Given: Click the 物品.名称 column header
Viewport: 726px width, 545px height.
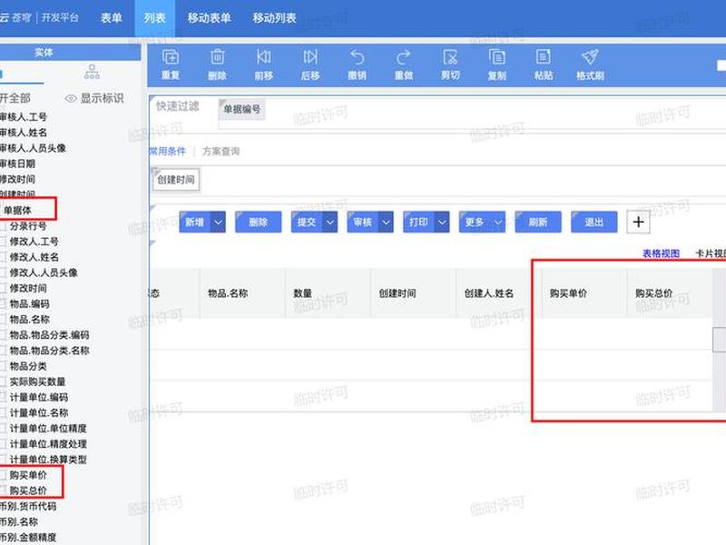Looking at the screenshot, I should (x=242, y=293).
